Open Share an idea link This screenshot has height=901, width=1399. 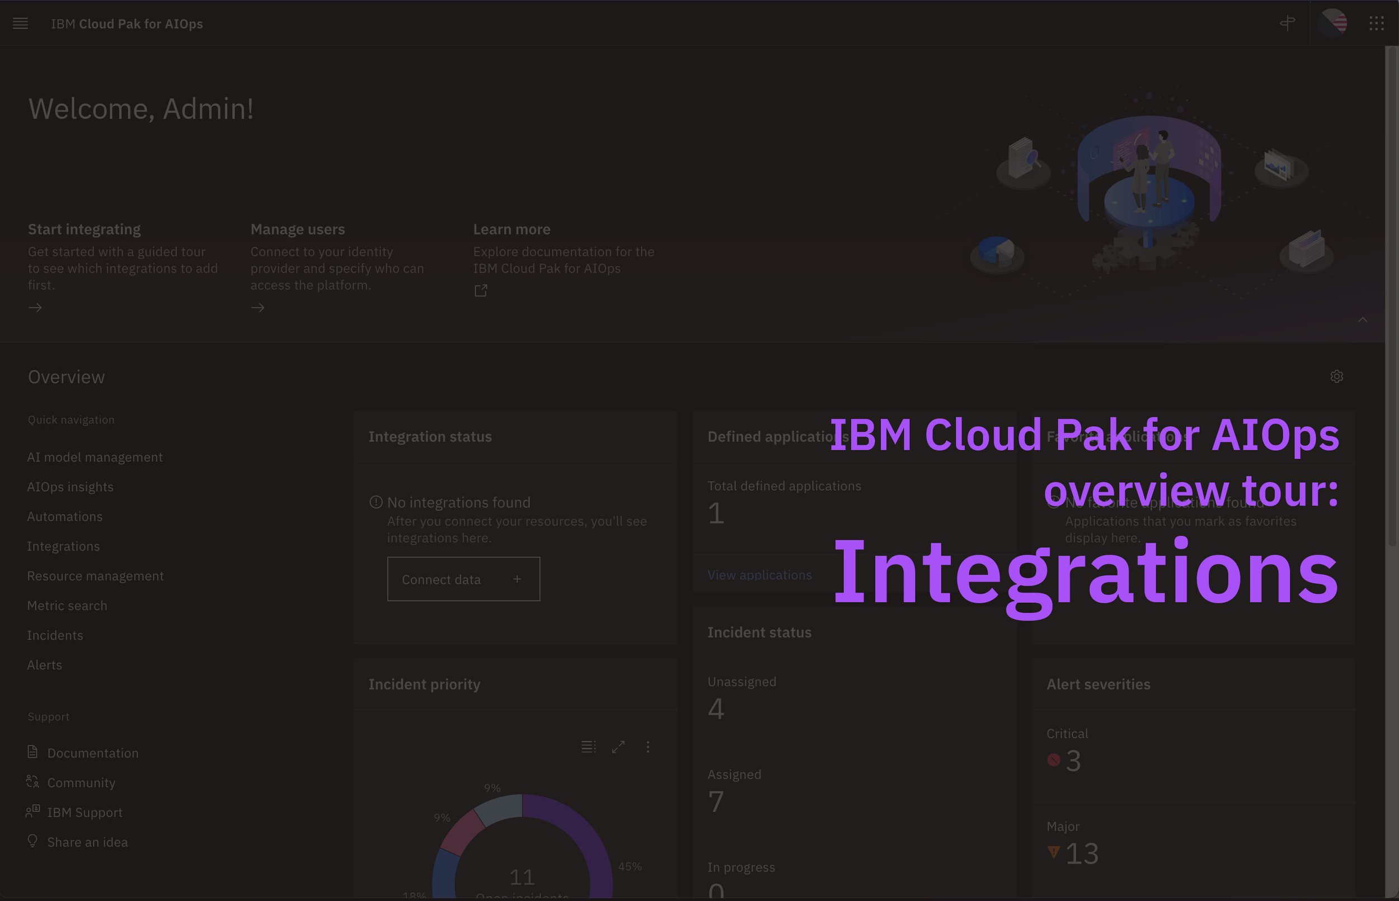pos(88,842)
